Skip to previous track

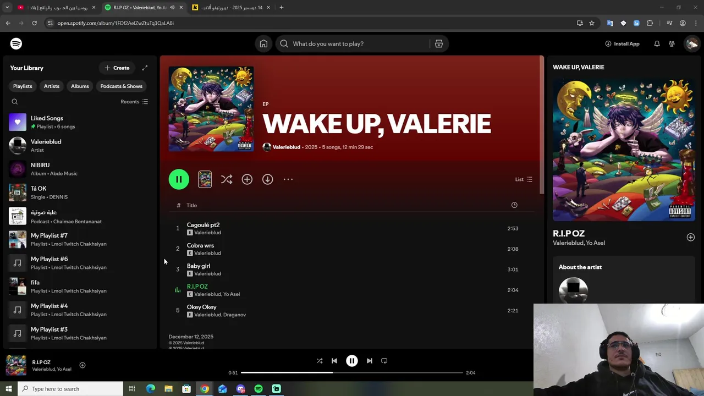[x=334, y=361]
